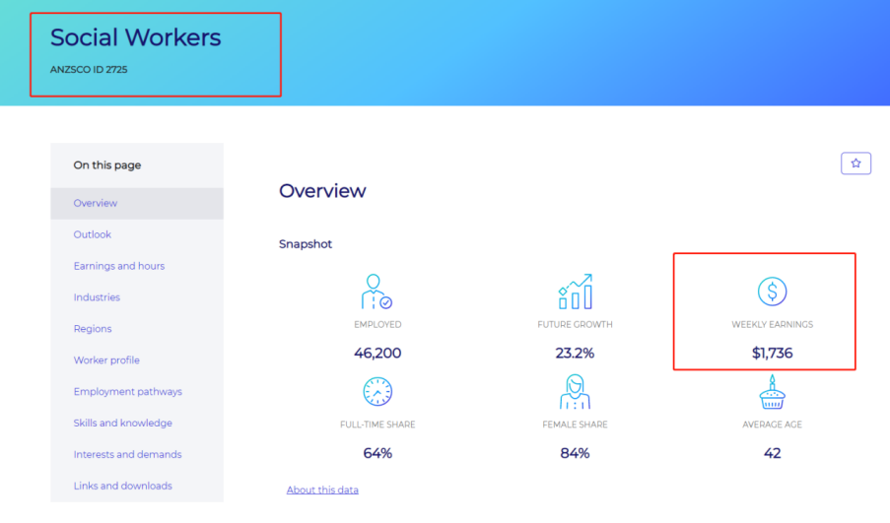Viewport: 890px width, 523px height.
Task: Click the Employed person icon
Action: (377, 292)
